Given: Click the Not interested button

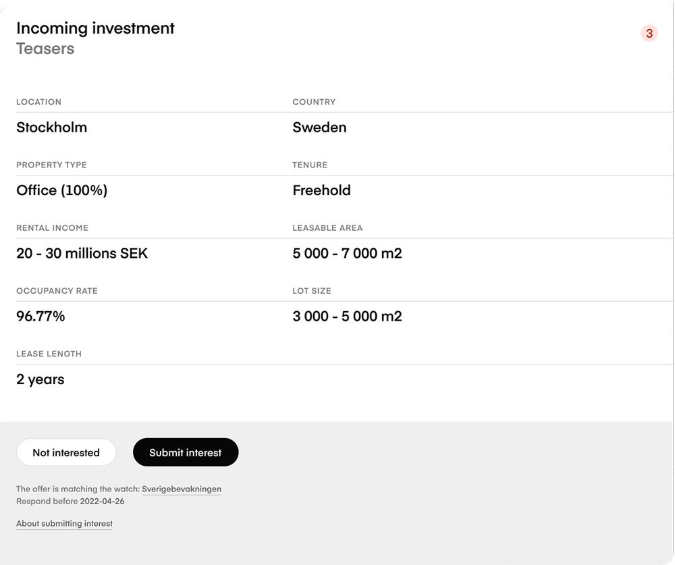Looking at the screenshot, I should 66,452.
